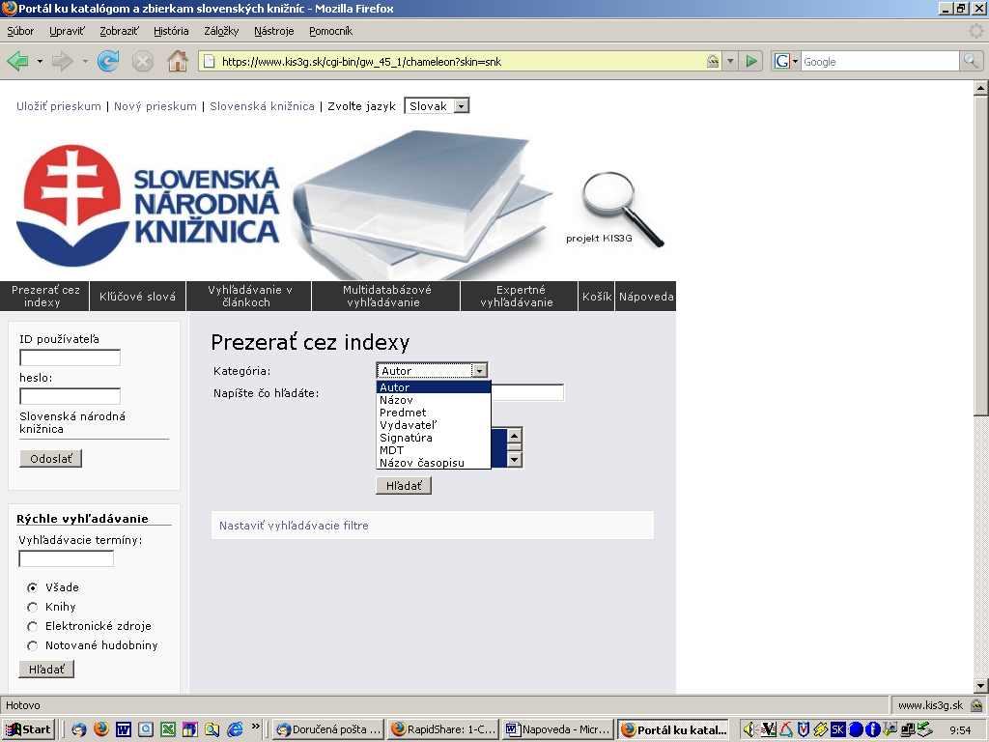The width and height of the screenshot is (989, 742).
Task: Click the Reload page icon
Action: [108, 62]
